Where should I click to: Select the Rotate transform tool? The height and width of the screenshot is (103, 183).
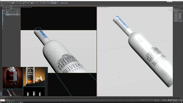(21, 3)
